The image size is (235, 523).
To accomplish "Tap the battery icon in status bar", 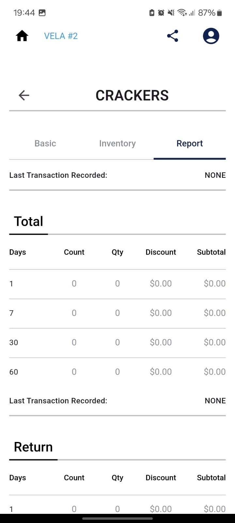I will (220, 13).
